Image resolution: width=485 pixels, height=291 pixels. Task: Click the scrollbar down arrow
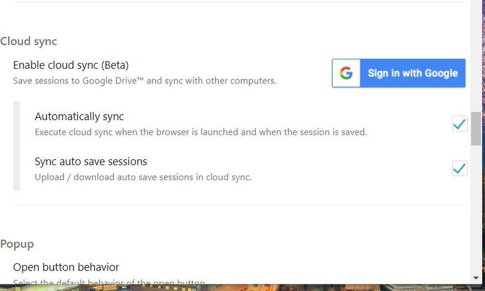(x=476, y=277)
